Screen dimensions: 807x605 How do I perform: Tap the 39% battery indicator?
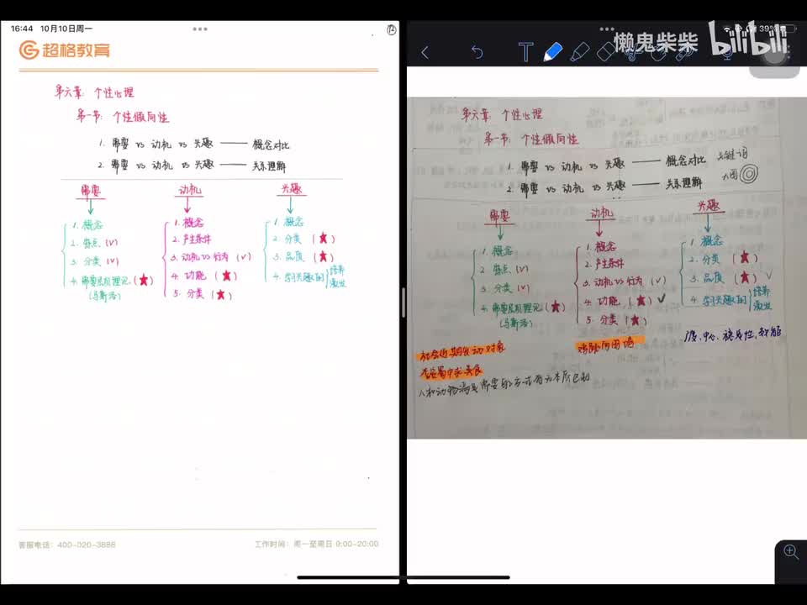coord(777,29)
